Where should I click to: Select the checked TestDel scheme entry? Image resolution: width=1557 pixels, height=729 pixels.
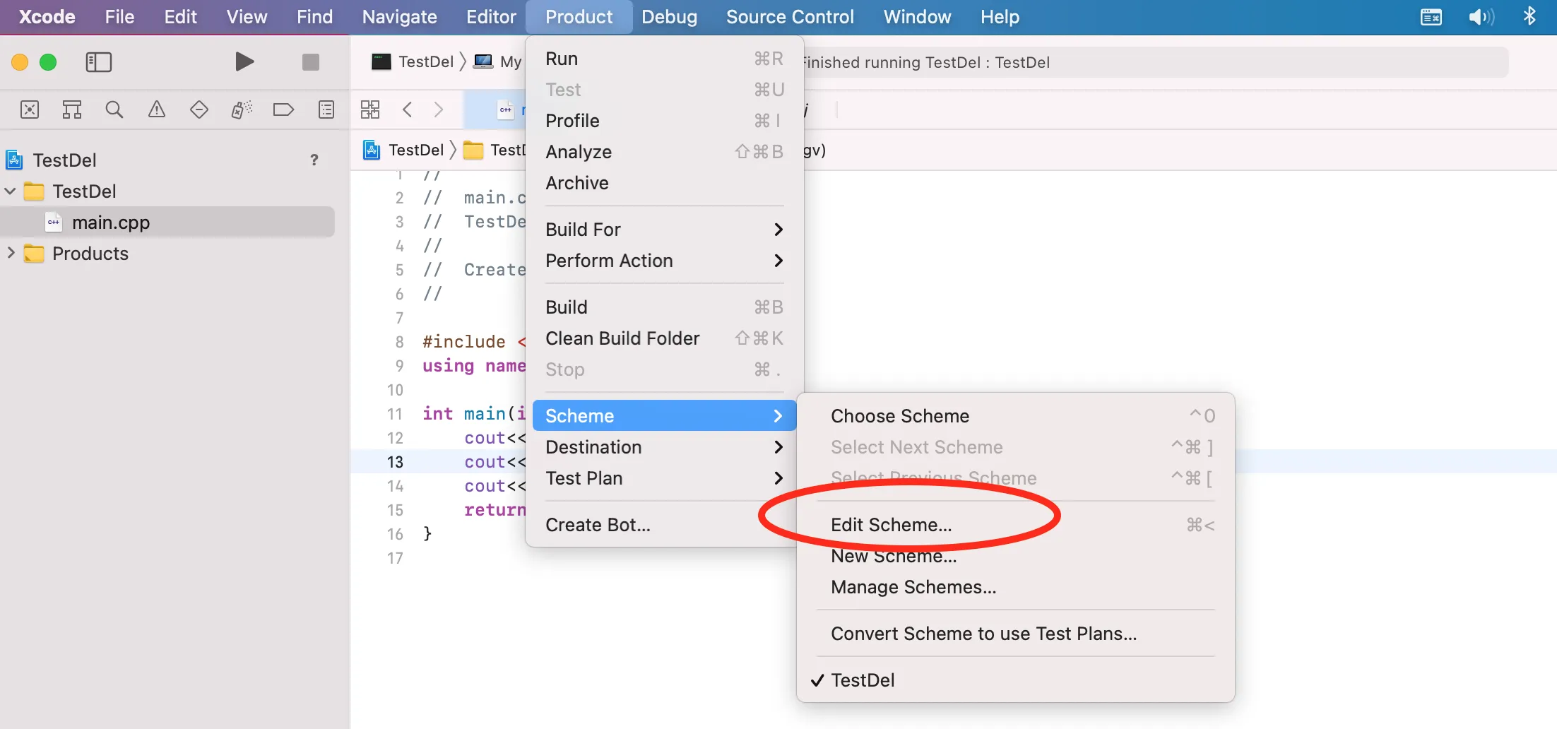tap(1016, 680)
